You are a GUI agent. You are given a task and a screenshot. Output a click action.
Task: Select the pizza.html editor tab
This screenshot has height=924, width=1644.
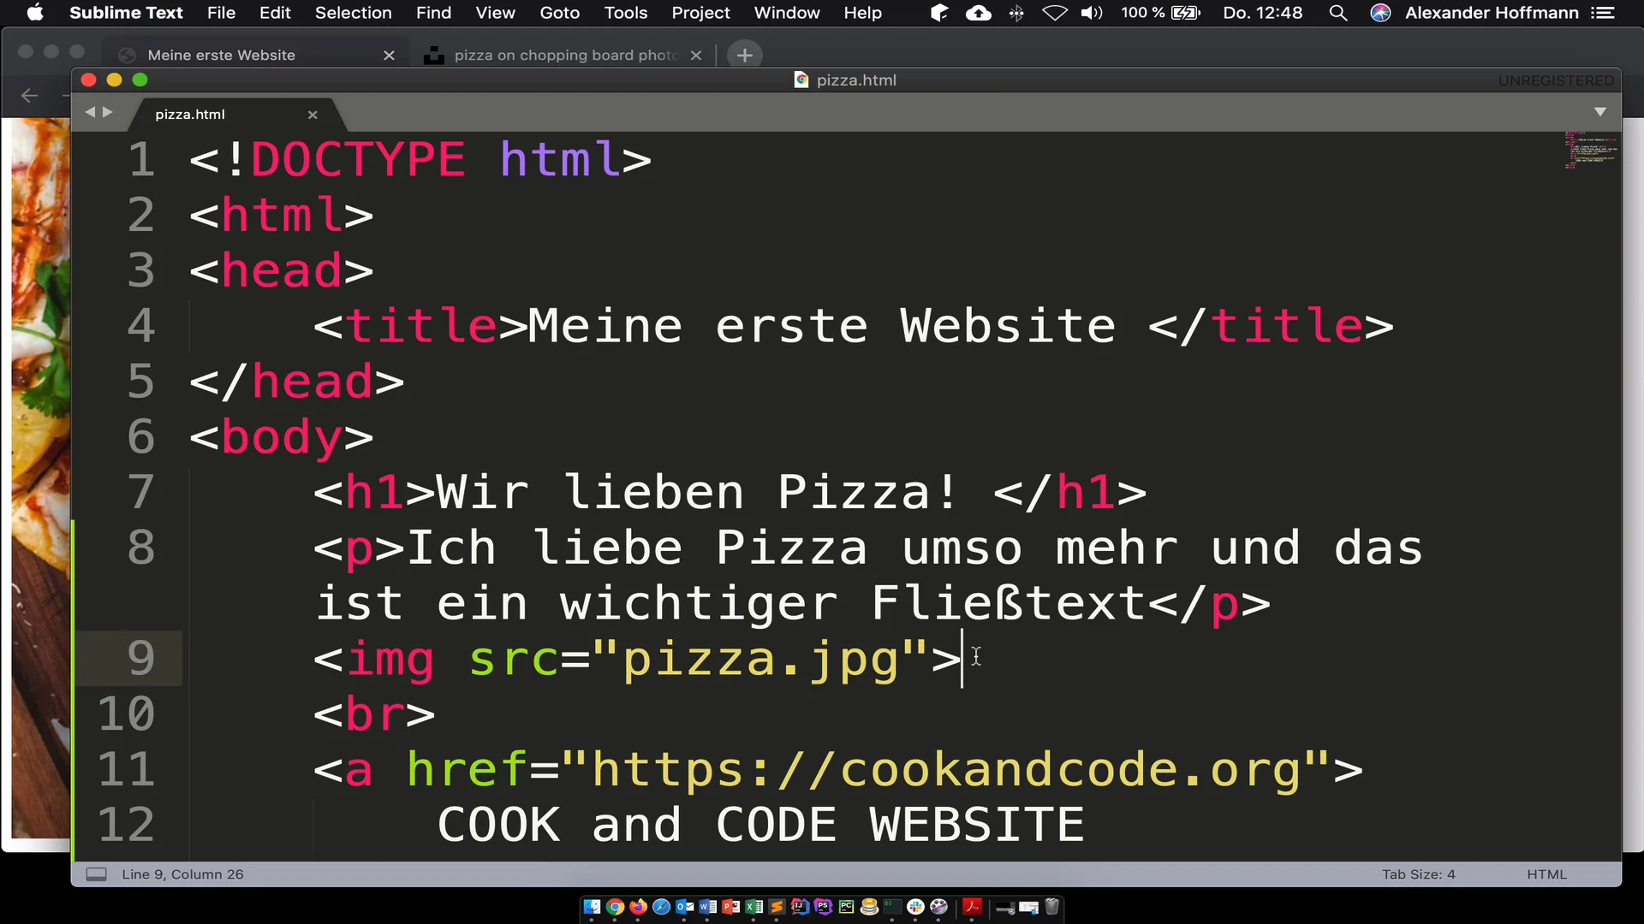(189, 114)
